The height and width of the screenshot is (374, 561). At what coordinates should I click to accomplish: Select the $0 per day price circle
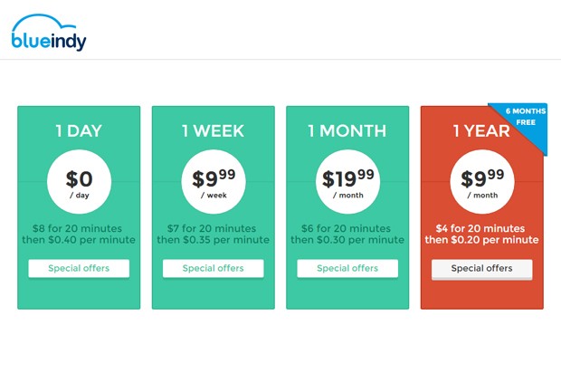(x=79, y=182)
